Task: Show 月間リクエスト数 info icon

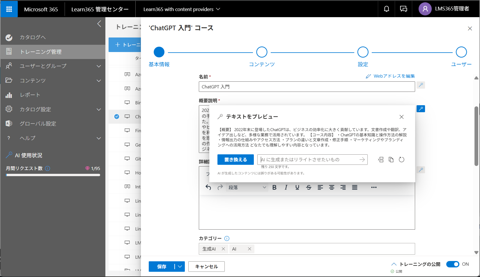Action: [x=48, y=168]
